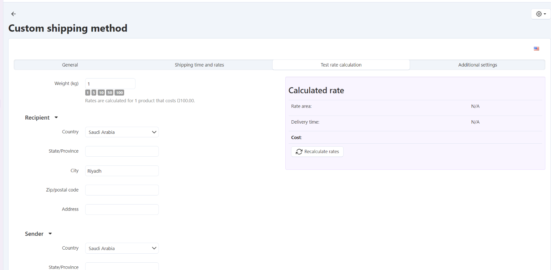
Task: Click the Rate area N/A value
Action: point(475,106)
